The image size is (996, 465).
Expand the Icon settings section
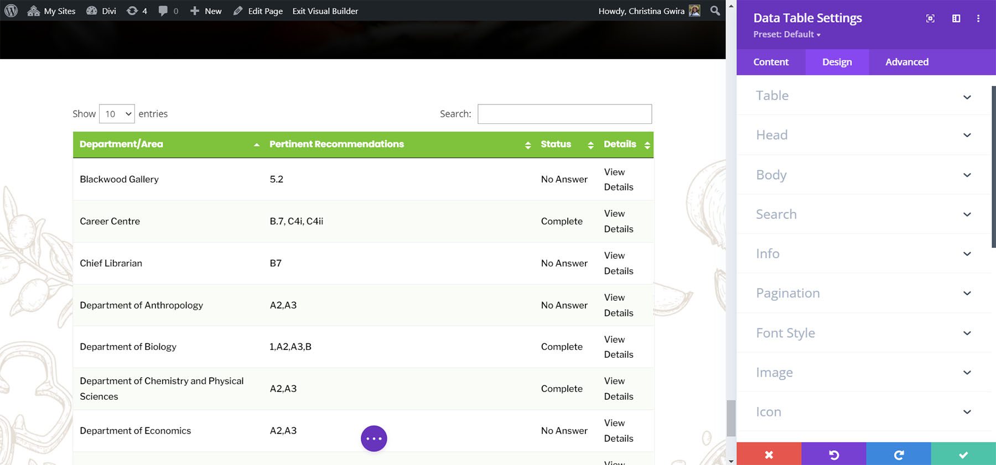864,412
